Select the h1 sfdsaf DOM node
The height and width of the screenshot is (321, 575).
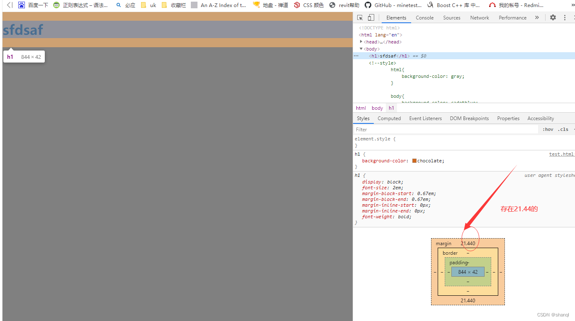click(x=464, y=56)
